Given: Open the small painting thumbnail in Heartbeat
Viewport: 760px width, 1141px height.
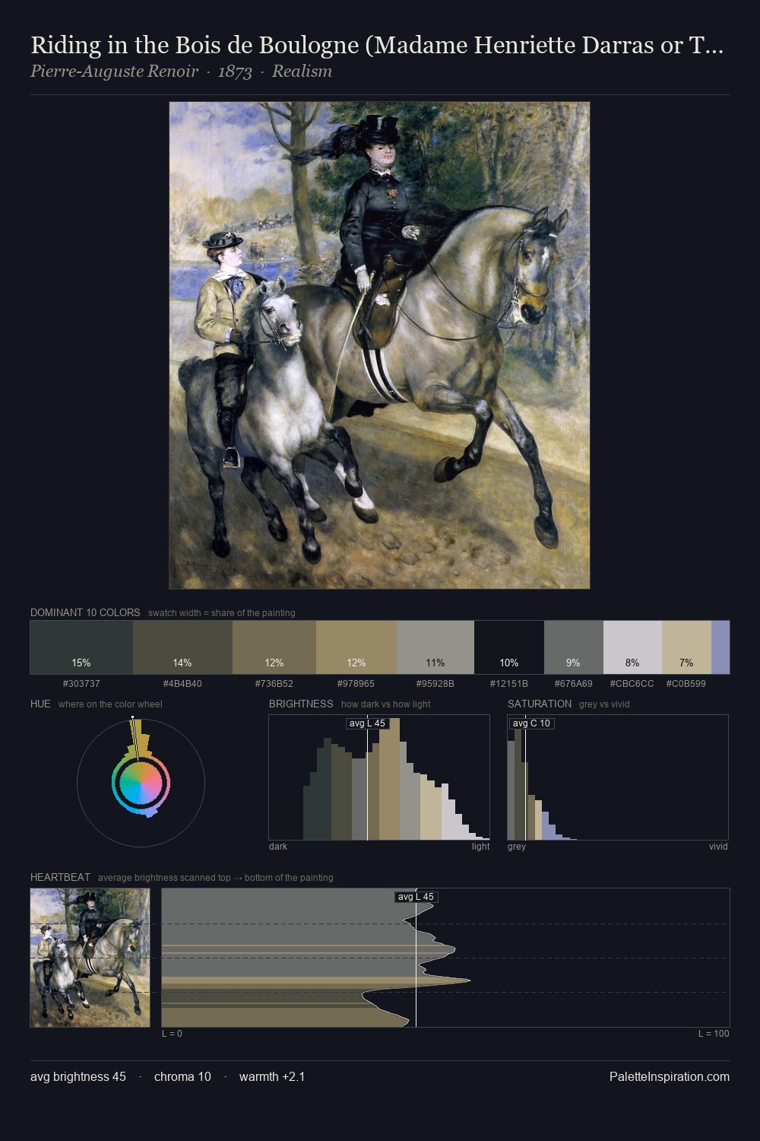Looking at the screenshot, I should (90, 958).
